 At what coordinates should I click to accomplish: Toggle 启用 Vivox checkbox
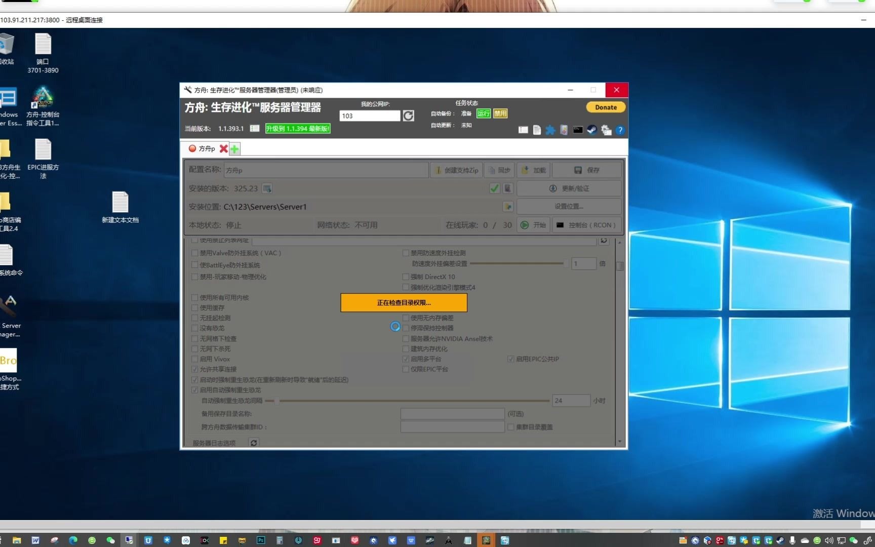(195, 359)
